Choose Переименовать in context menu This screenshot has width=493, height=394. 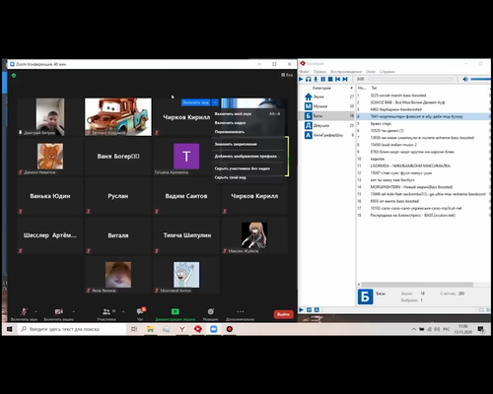coord(248,132)
